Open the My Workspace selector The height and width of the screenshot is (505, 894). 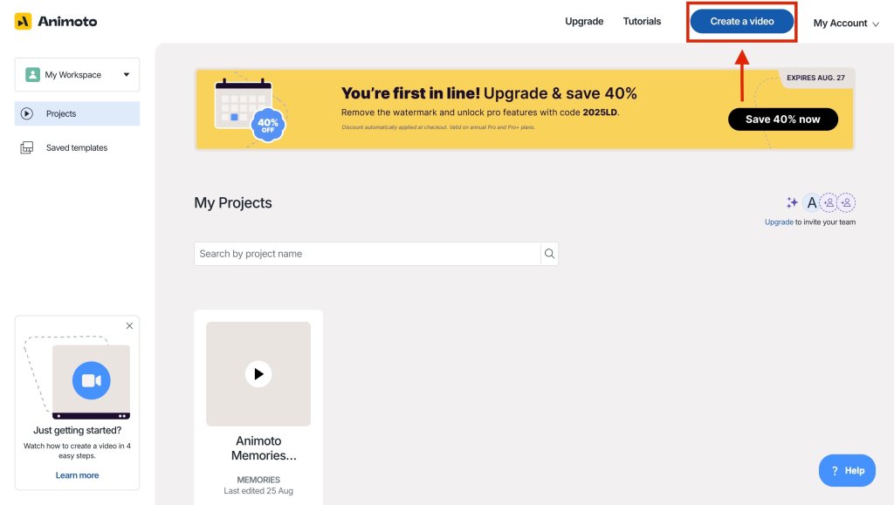pos(77,75)
